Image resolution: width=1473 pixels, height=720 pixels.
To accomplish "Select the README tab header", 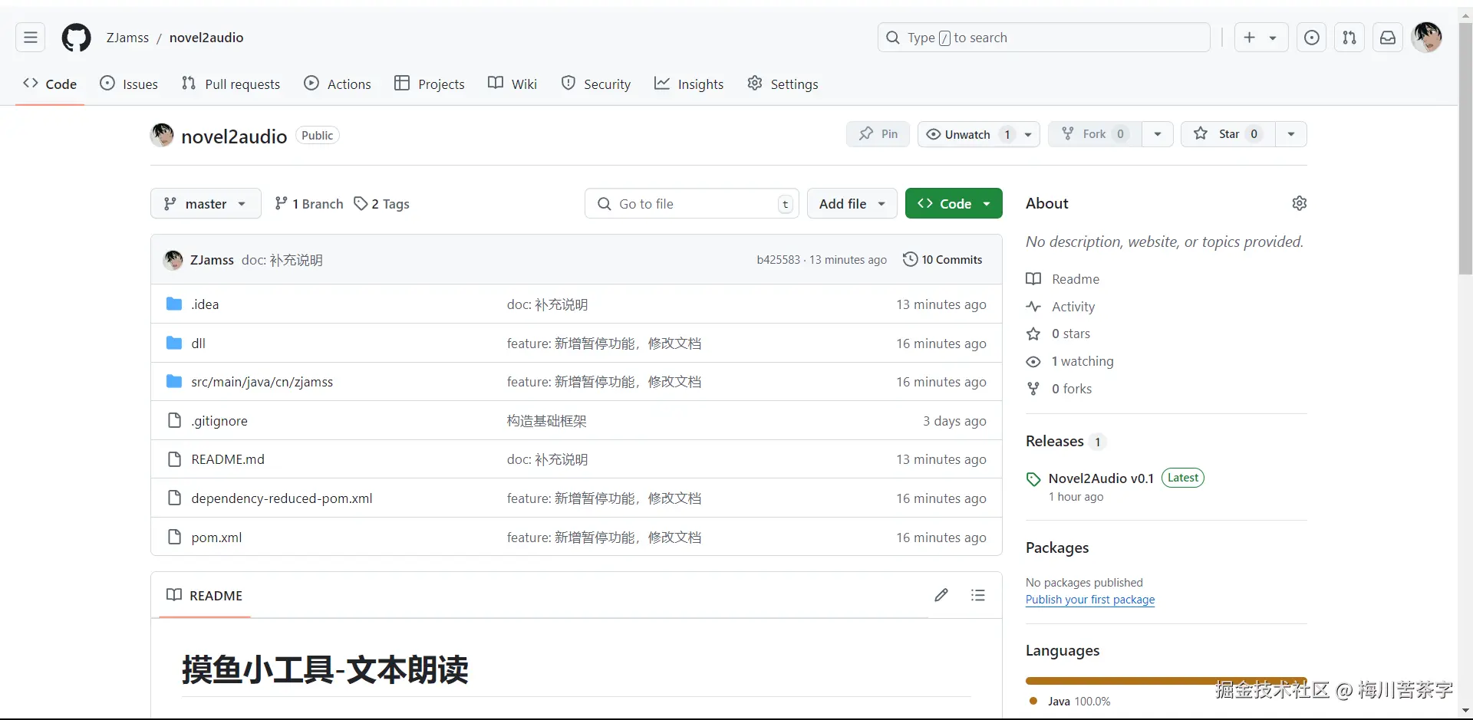I will tap(205, 595).
